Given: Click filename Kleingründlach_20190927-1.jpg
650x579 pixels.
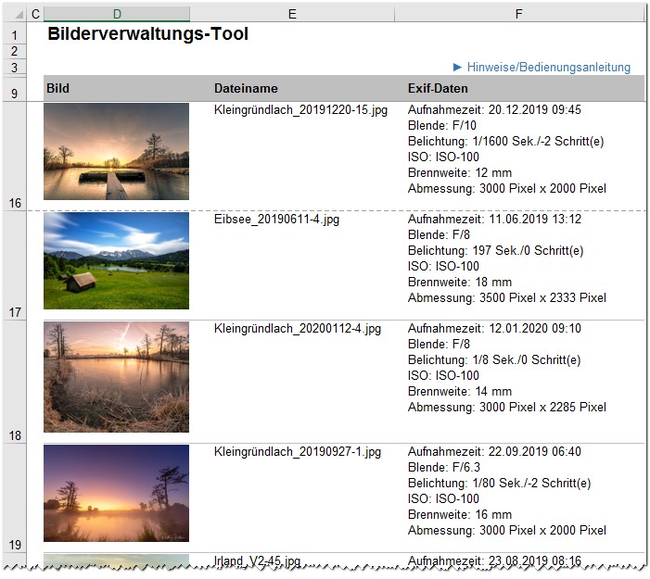Looking at the screenshot, I should coord(298,452).
